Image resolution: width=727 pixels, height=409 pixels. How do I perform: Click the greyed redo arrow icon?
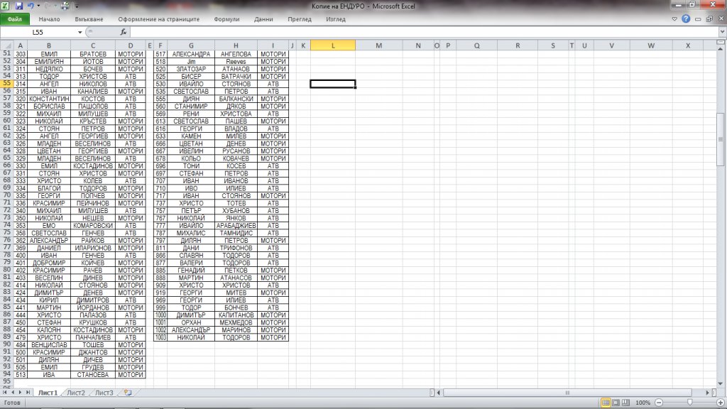[48, 6]
